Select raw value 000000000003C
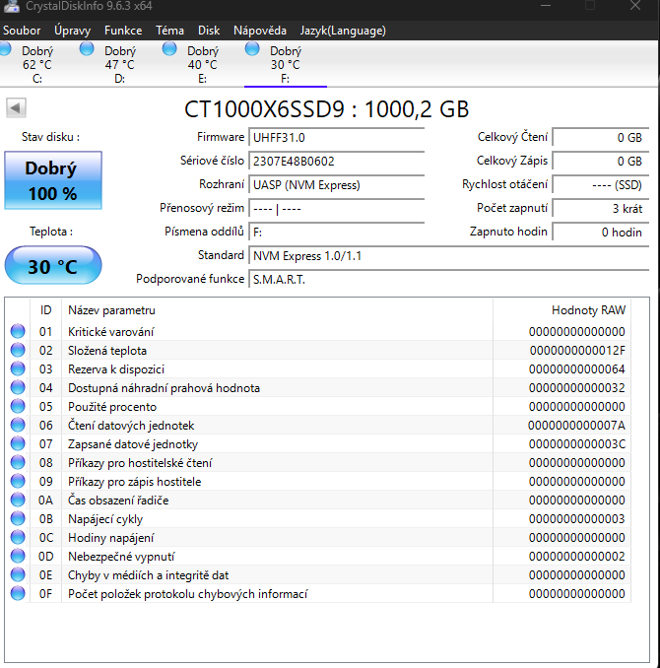Screen dimensions: 660x668 pyautogui.click(x=577, y=444)
